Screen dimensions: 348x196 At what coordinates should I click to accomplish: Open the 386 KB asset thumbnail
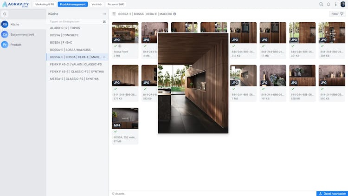(x=332, y=33)
